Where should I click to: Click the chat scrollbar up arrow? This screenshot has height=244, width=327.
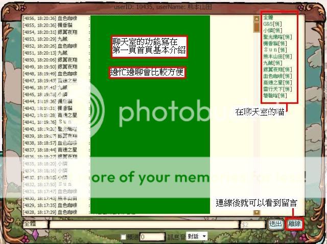[256, 19]
